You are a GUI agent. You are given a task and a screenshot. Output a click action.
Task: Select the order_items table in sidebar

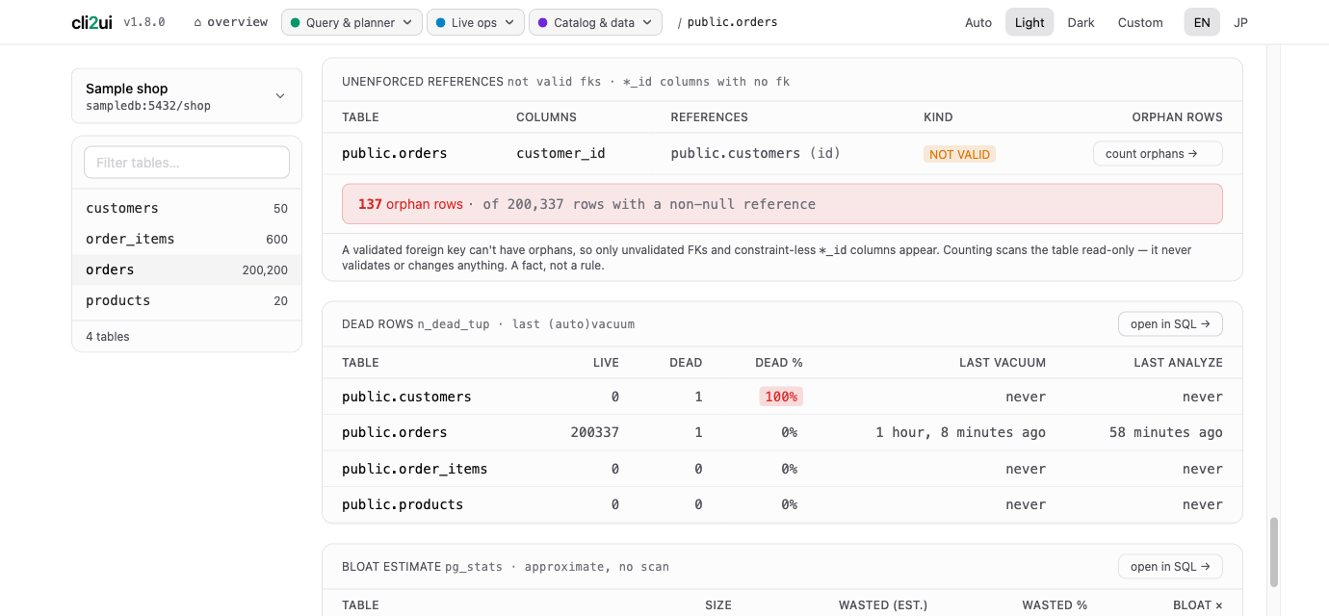(x=187, y=239)
